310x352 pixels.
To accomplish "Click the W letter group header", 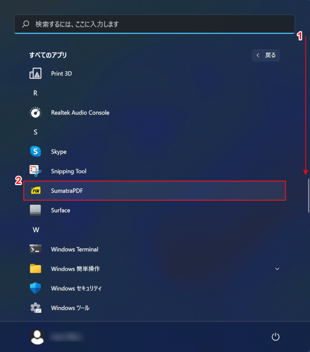I will [36, 230].
